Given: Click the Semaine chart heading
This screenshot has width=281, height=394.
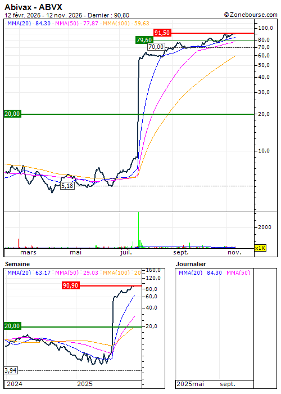Looking at the screenshot, I should (x=17, y=264).
